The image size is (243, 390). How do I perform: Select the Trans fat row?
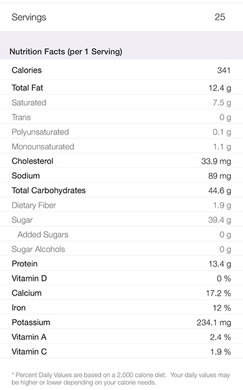pos(122,116)
